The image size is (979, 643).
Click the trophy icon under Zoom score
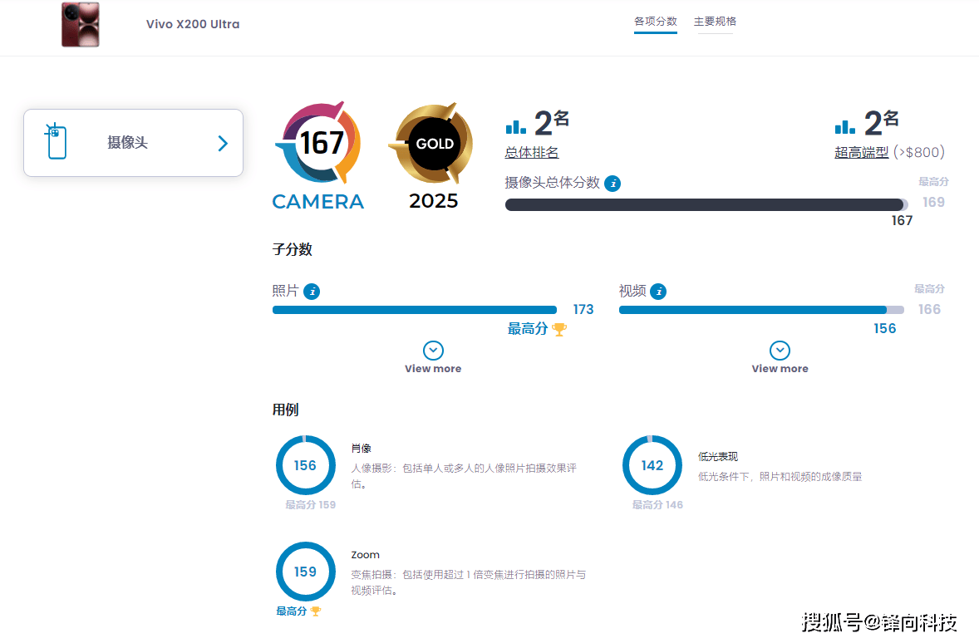point(315,611)
